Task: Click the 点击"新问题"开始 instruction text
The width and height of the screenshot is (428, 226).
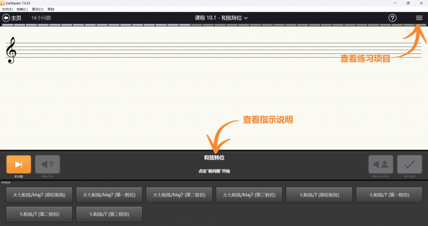Action: (214, 171)
